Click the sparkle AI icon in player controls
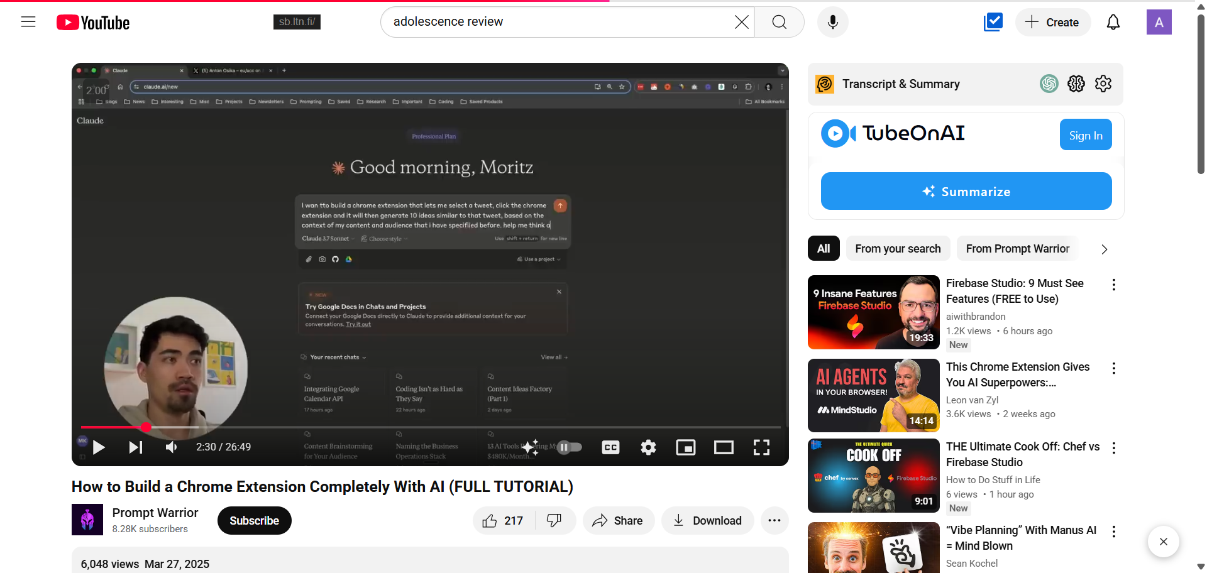The height and width of the screenshot is (573, 1207). 531,447
